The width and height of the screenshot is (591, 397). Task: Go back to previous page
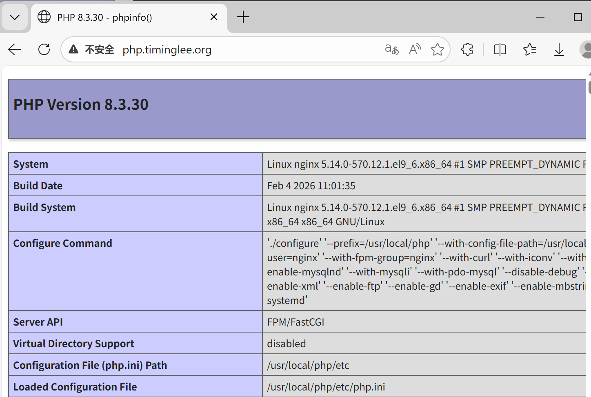(15, 50)
